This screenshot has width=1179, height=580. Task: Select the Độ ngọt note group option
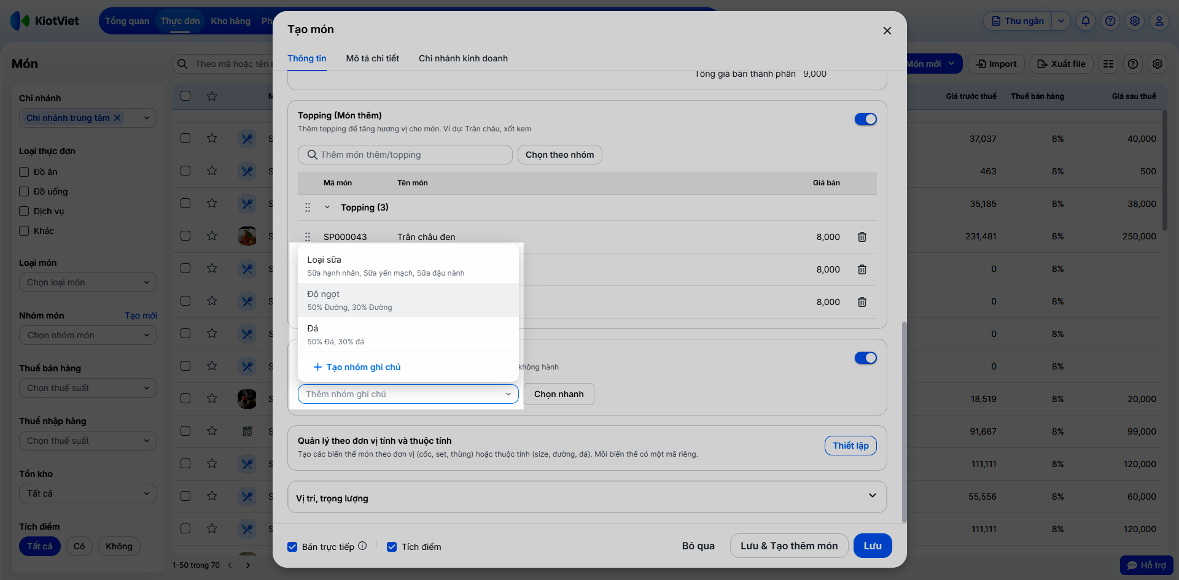(x=408, y=300)
